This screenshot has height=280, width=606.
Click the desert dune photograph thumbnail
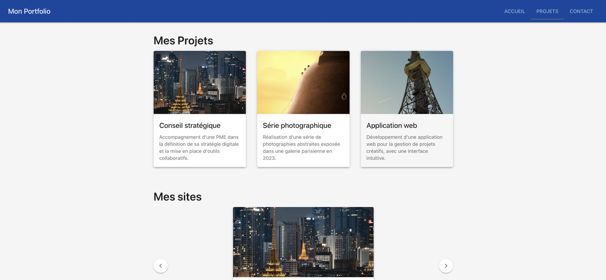coord(303,82)
